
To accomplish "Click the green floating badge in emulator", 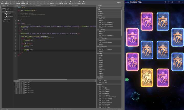I will [127, 80].
